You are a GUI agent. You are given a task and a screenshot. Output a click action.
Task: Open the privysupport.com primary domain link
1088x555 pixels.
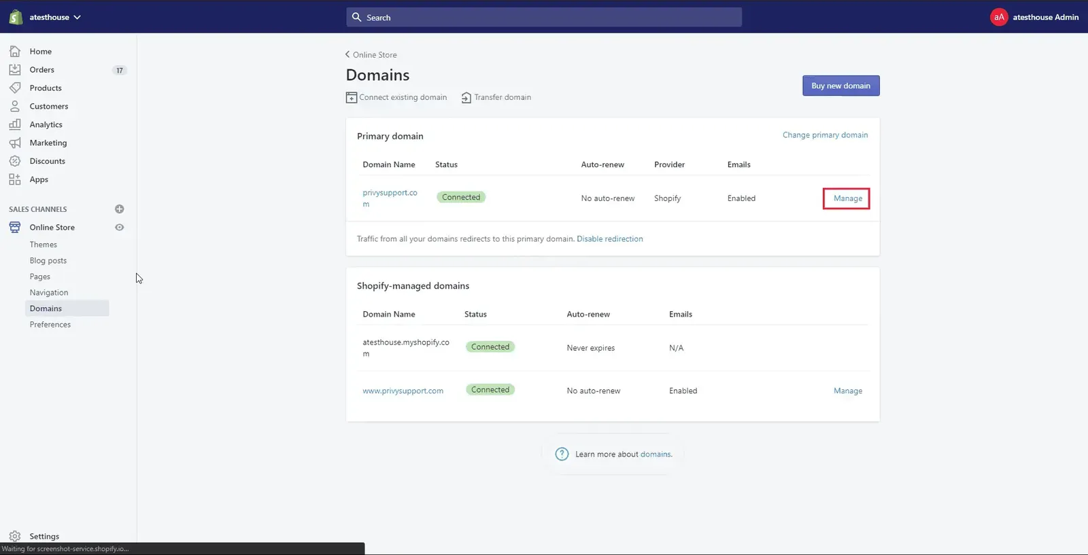[390, 198]
